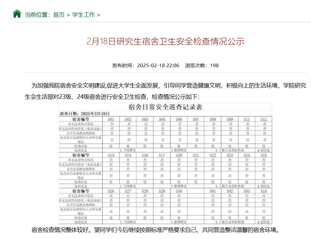Select room number 507 in the table
311x239 pixels.
[196, 119]
